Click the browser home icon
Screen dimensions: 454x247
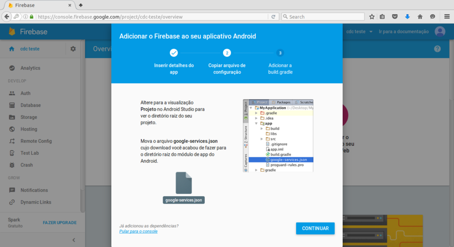[420, 17]
